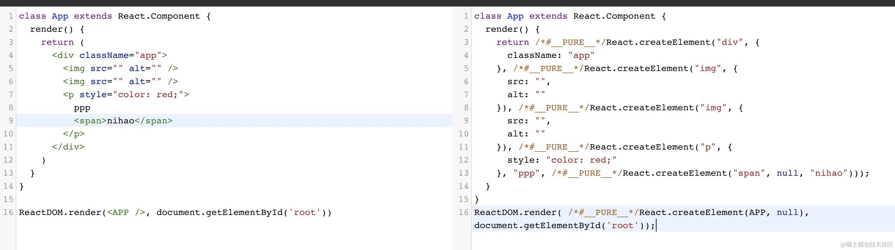Click line number 15 in the JSX source gutter
Viewport: 895px width, 250px height.
coord(8,199)
